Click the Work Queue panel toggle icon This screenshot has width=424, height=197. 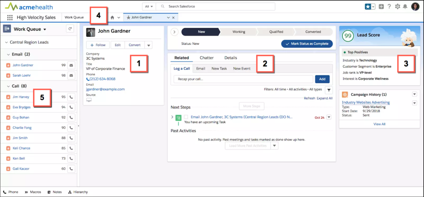pyautogui.click(x=7, y=29)
